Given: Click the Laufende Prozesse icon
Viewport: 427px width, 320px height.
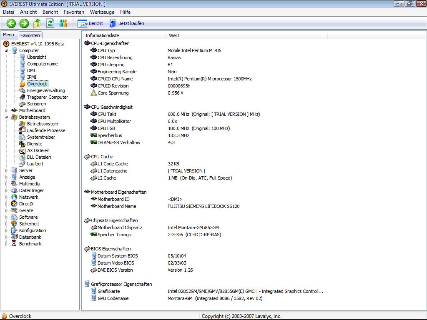Looking at the screenshot, I should coord(22,130).
